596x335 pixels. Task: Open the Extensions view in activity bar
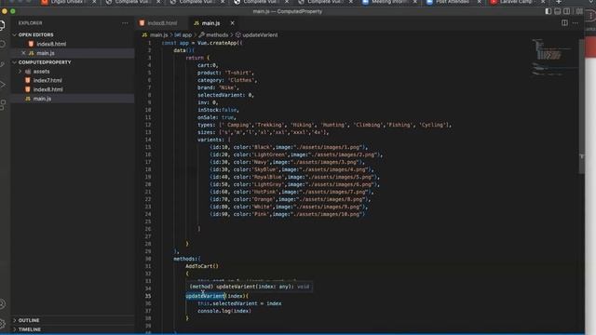pos(3,104)
